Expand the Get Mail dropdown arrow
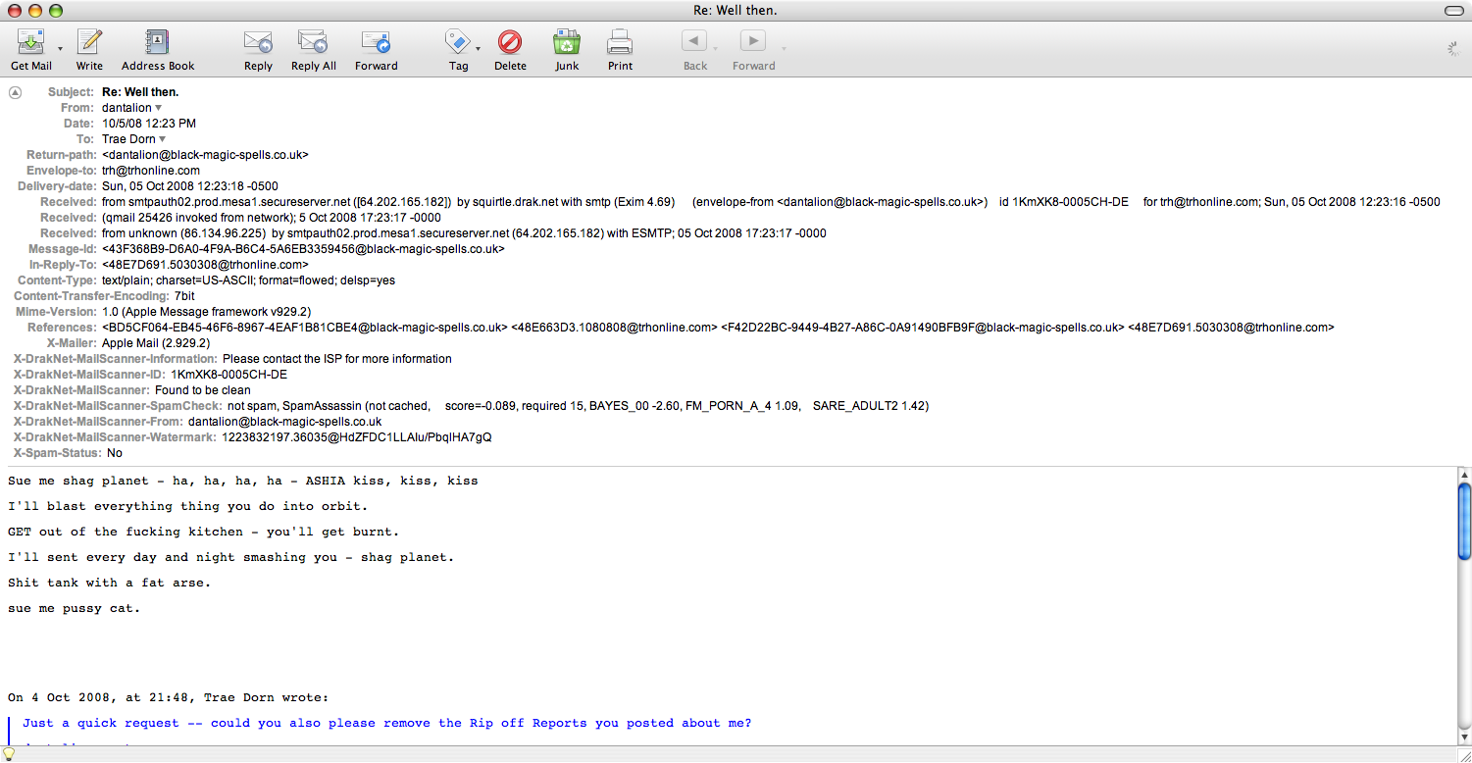Image resolution: width=1472 pixels, height=763 pixels. [60, 48]
